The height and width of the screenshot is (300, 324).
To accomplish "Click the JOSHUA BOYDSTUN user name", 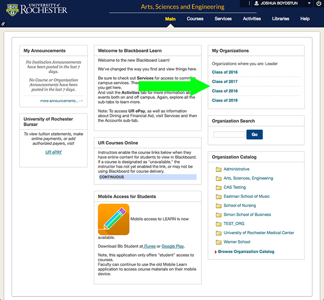I will (279, 3).
